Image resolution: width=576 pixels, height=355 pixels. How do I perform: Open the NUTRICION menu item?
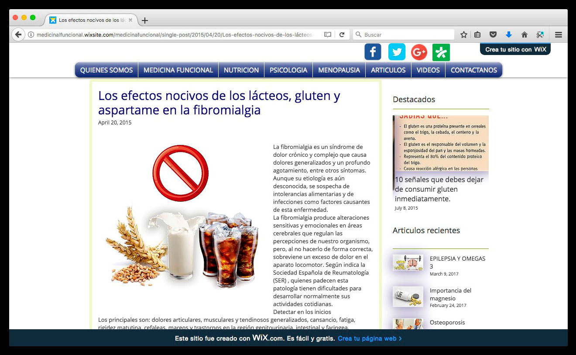[241, 70]
